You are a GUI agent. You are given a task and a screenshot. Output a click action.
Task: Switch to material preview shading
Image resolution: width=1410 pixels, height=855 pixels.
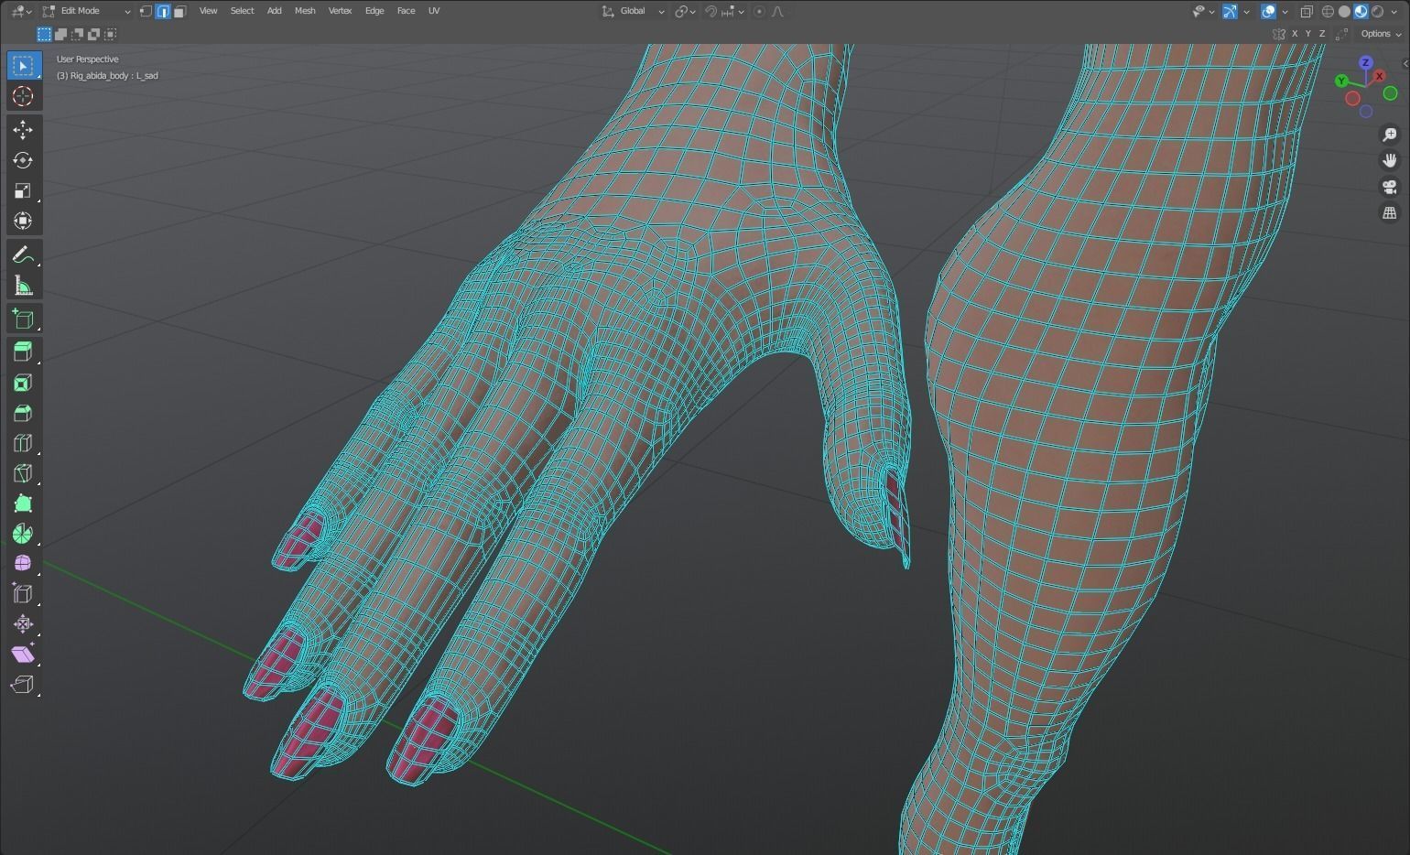pyautogui.click(x=1361, y=11)
